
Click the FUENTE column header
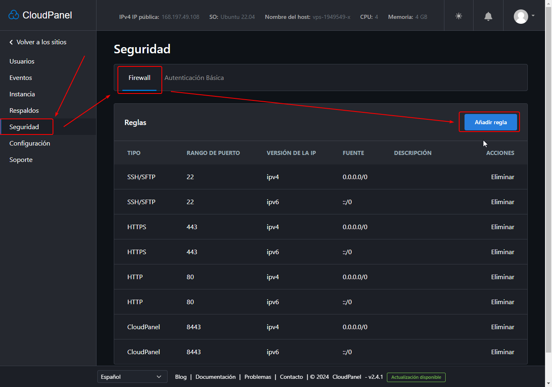(x=353, y=153)
